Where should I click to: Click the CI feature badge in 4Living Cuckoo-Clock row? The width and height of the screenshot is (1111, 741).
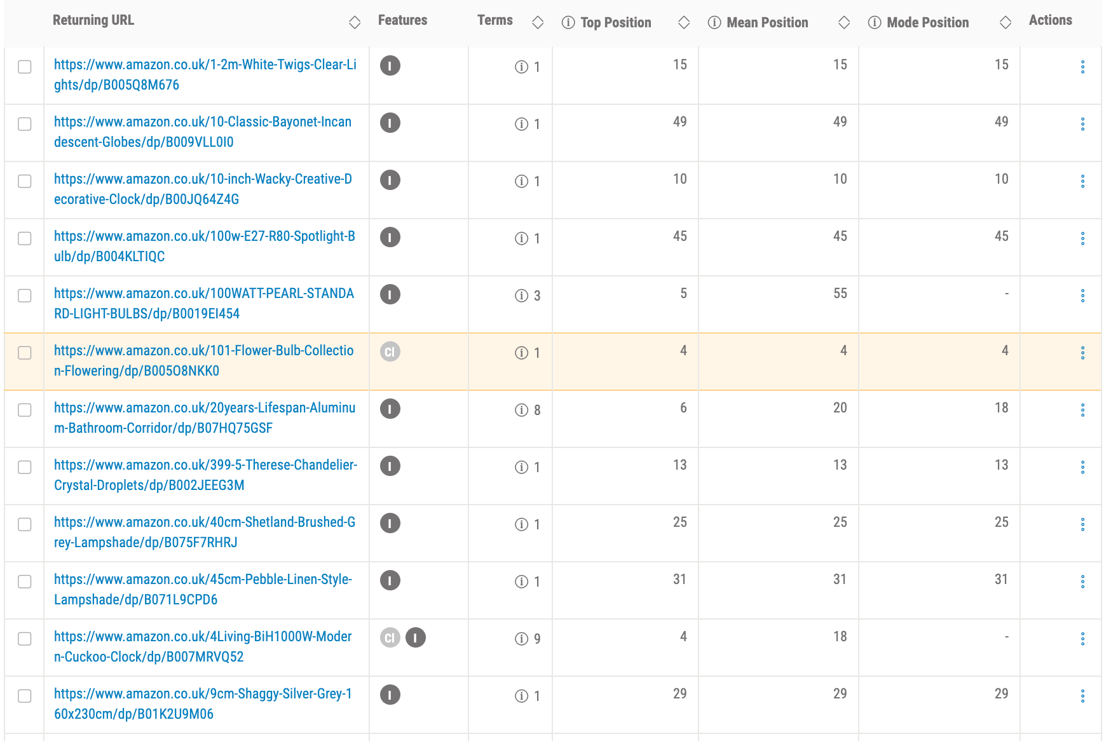click(x=390, y=637)
